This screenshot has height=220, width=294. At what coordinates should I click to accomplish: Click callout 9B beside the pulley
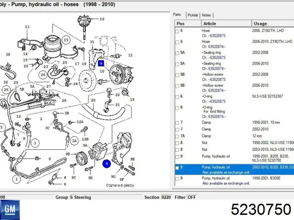pos(68,154)
